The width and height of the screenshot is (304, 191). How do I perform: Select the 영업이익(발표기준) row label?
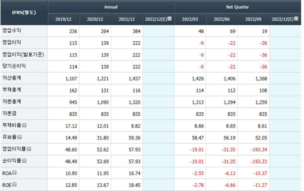pyautogui.click(x=23, y=54)
